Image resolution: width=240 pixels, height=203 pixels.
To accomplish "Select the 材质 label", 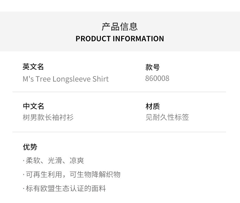I will (x=153, y=106).
